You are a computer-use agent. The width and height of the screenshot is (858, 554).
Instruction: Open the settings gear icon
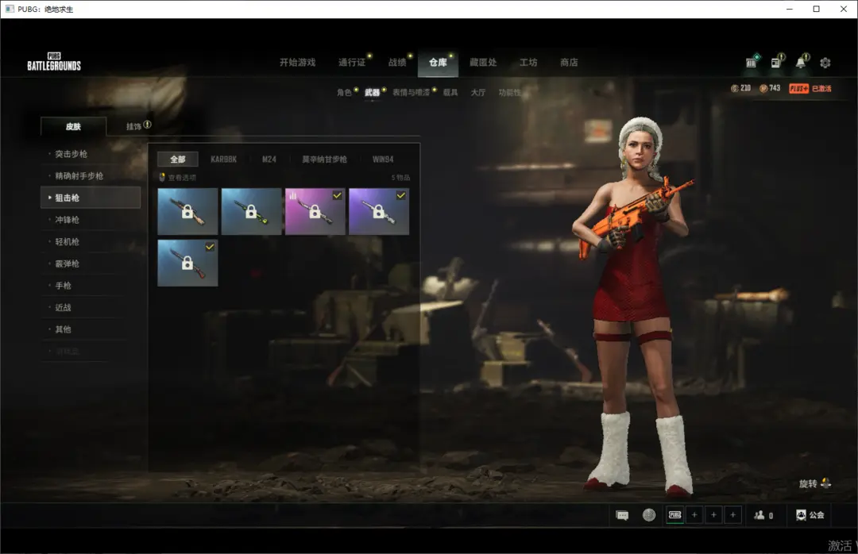[825, 63]
